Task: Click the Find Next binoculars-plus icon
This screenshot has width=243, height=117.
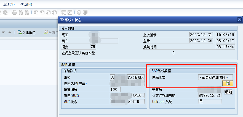Action: [x=27, y=12]
